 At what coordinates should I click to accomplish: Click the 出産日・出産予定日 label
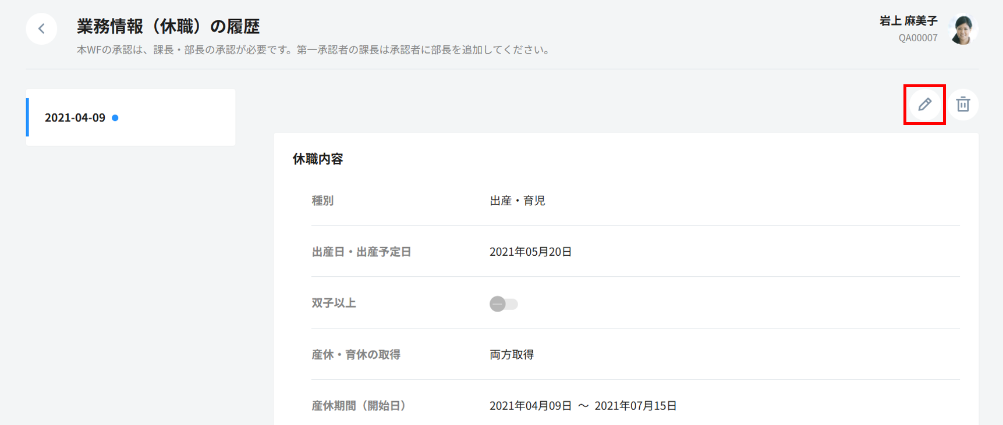pyautogui.click(x=361, y=252)
